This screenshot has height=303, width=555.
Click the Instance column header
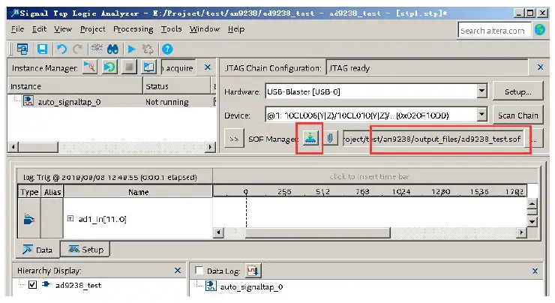pos(75,86)
